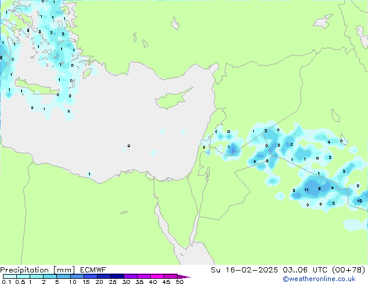Viewport: 368px width, 284px height.
Task: Click the '10' precipitation value on map
Action: click(359, 201)
